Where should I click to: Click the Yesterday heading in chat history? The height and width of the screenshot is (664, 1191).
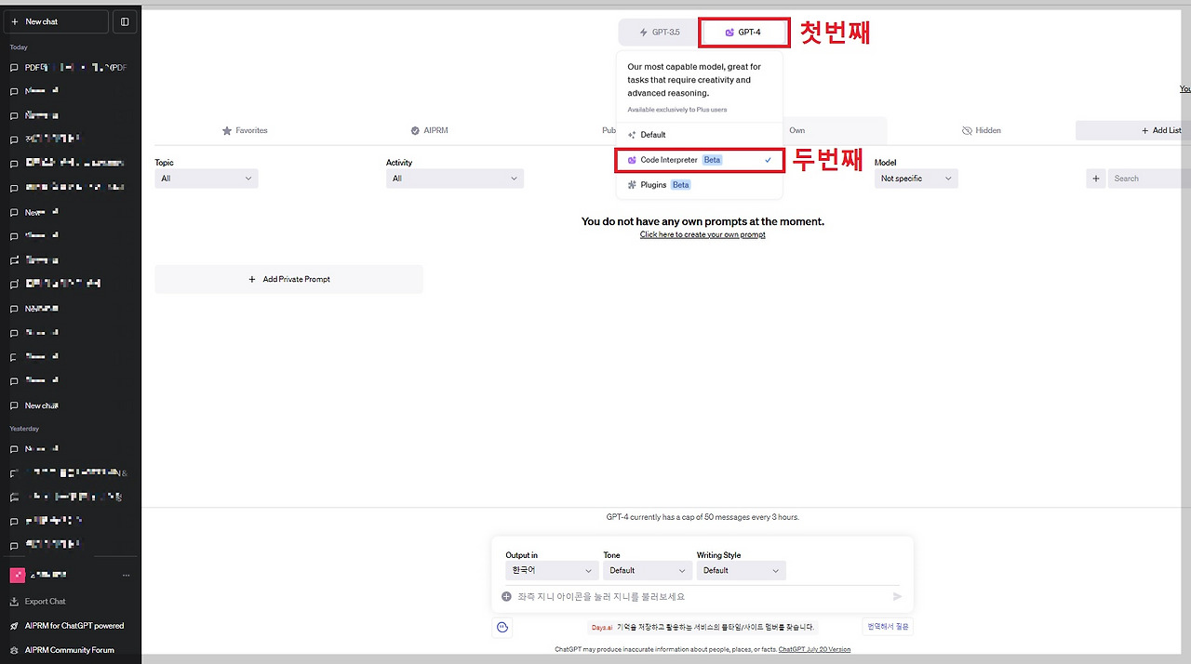[24, 429]
